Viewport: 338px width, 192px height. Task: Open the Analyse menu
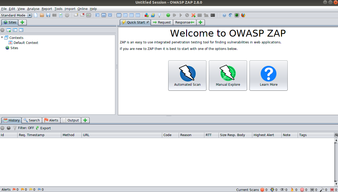pos(33,9)
